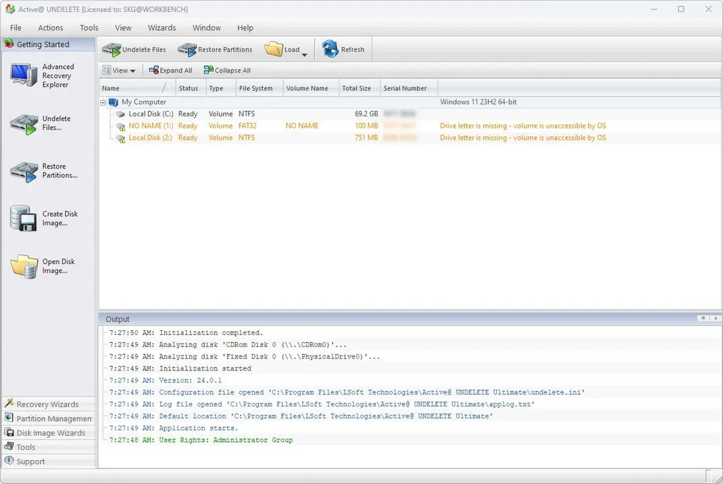Click the Collapse All button

(227, 71)
